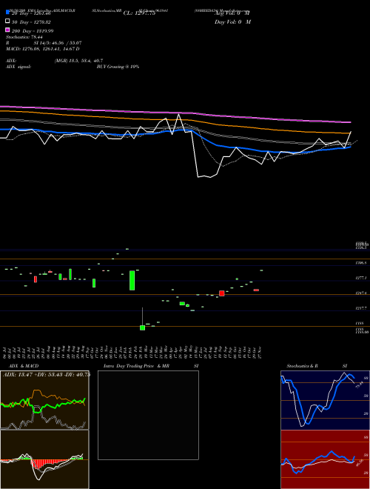The image size is (370, 489).
Task: Click the 'CL: 1297.75' closing price
Action: (139, 13)
